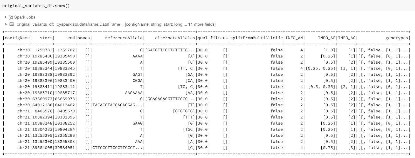Click the [TT, C] alternate alleles cell

click(186, 68)
